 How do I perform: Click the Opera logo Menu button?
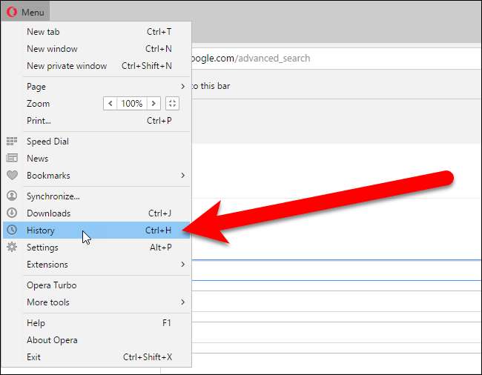tap(26, 12)
